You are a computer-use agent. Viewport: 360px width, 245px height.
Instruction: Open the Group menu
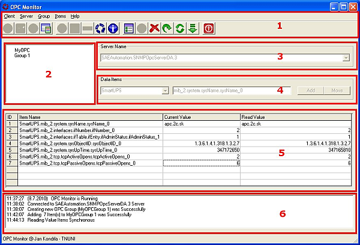[44, 16]
